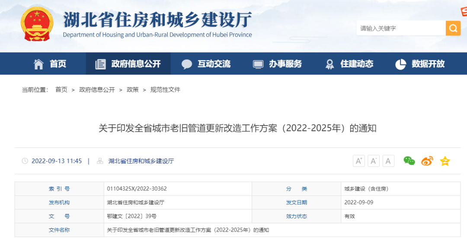Click 政府信息公开 in the breadcrumb
The image size is (467, 250).
pyautogui.click(x=97, y=90)
